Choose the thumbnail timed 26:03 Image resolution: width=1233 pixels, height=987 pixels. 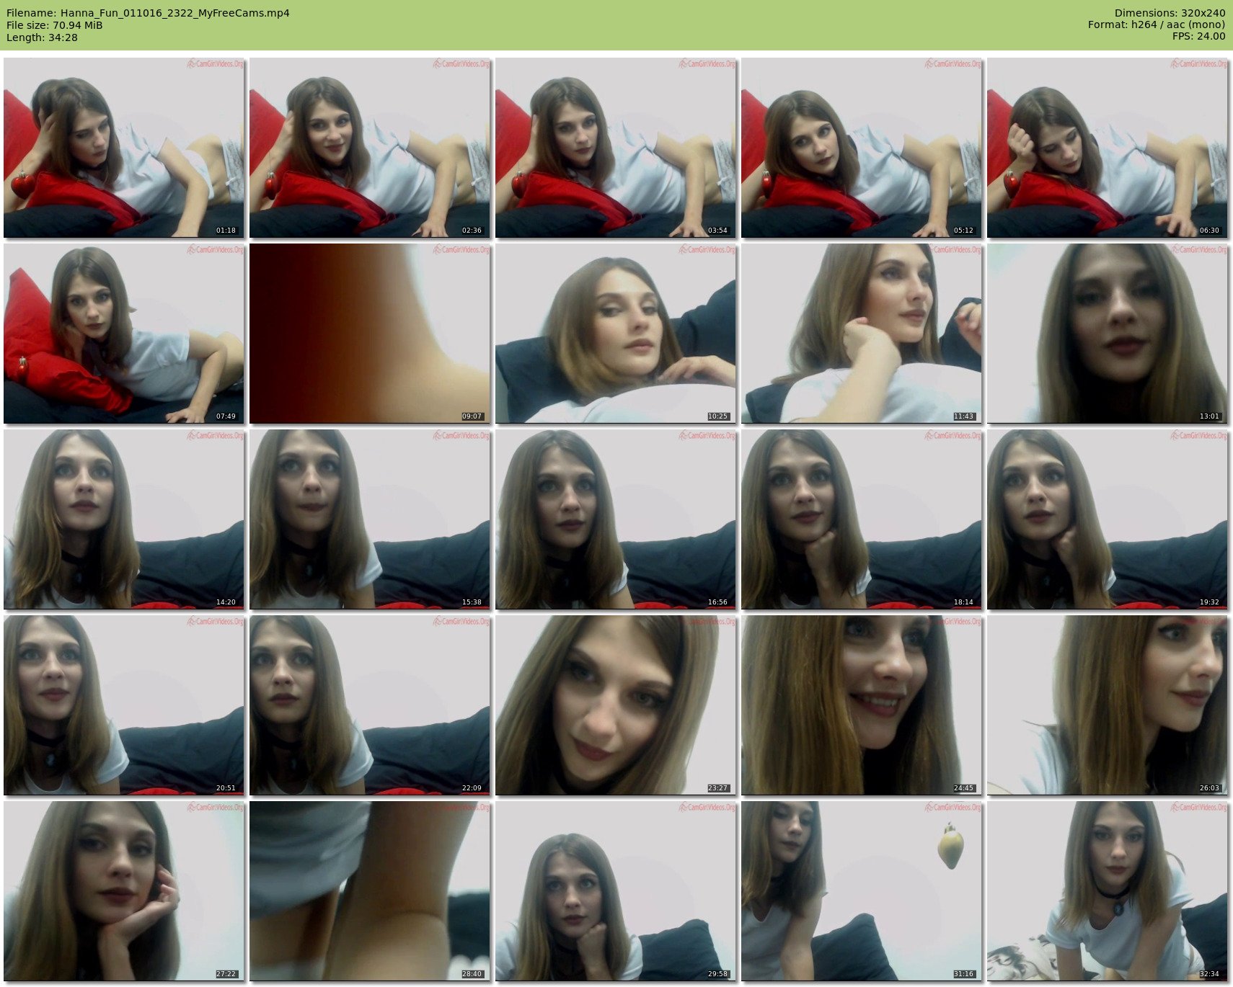1108,705
